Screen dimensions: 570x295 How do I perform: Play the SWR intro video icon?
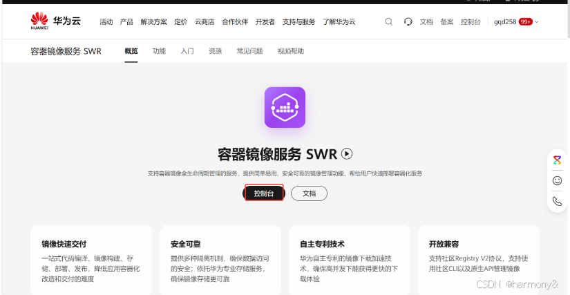tap(347, 154)
